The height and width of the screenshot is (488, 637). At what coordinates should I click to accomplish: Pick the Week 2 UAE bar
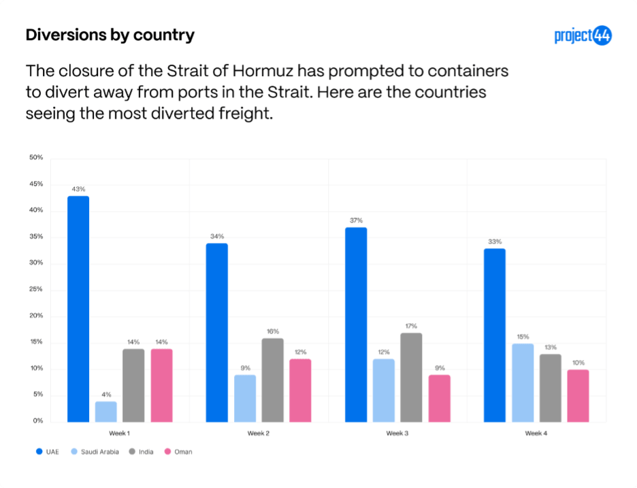coord(216,332)
